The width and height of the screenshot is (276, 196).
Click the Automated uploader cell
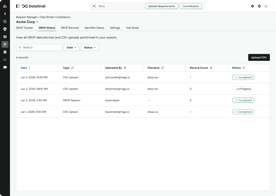tap(112, 100)
